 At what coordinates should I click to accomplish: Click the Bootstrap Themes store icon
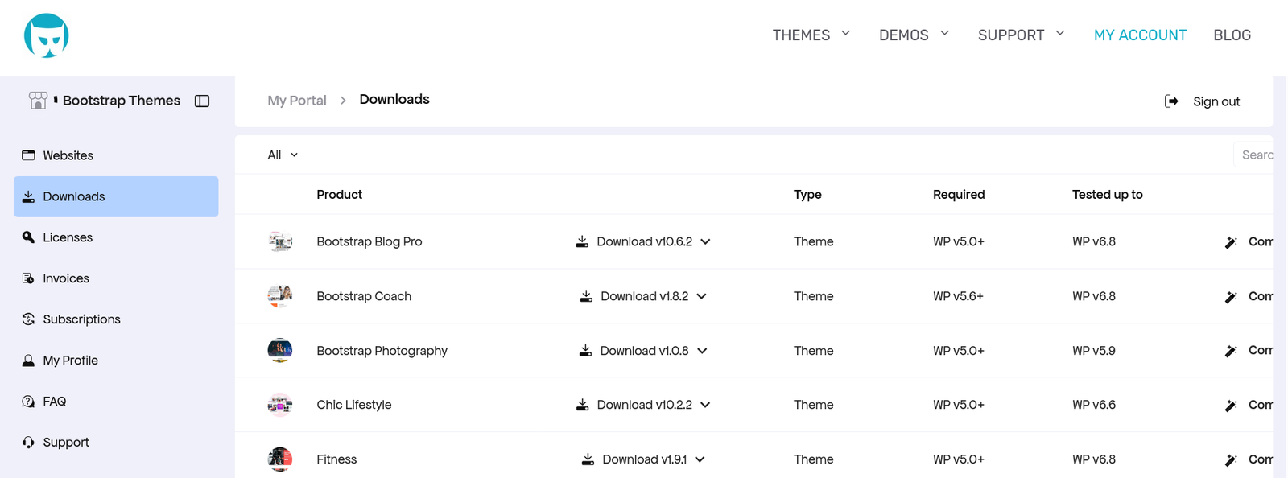[x=38, y=100]
